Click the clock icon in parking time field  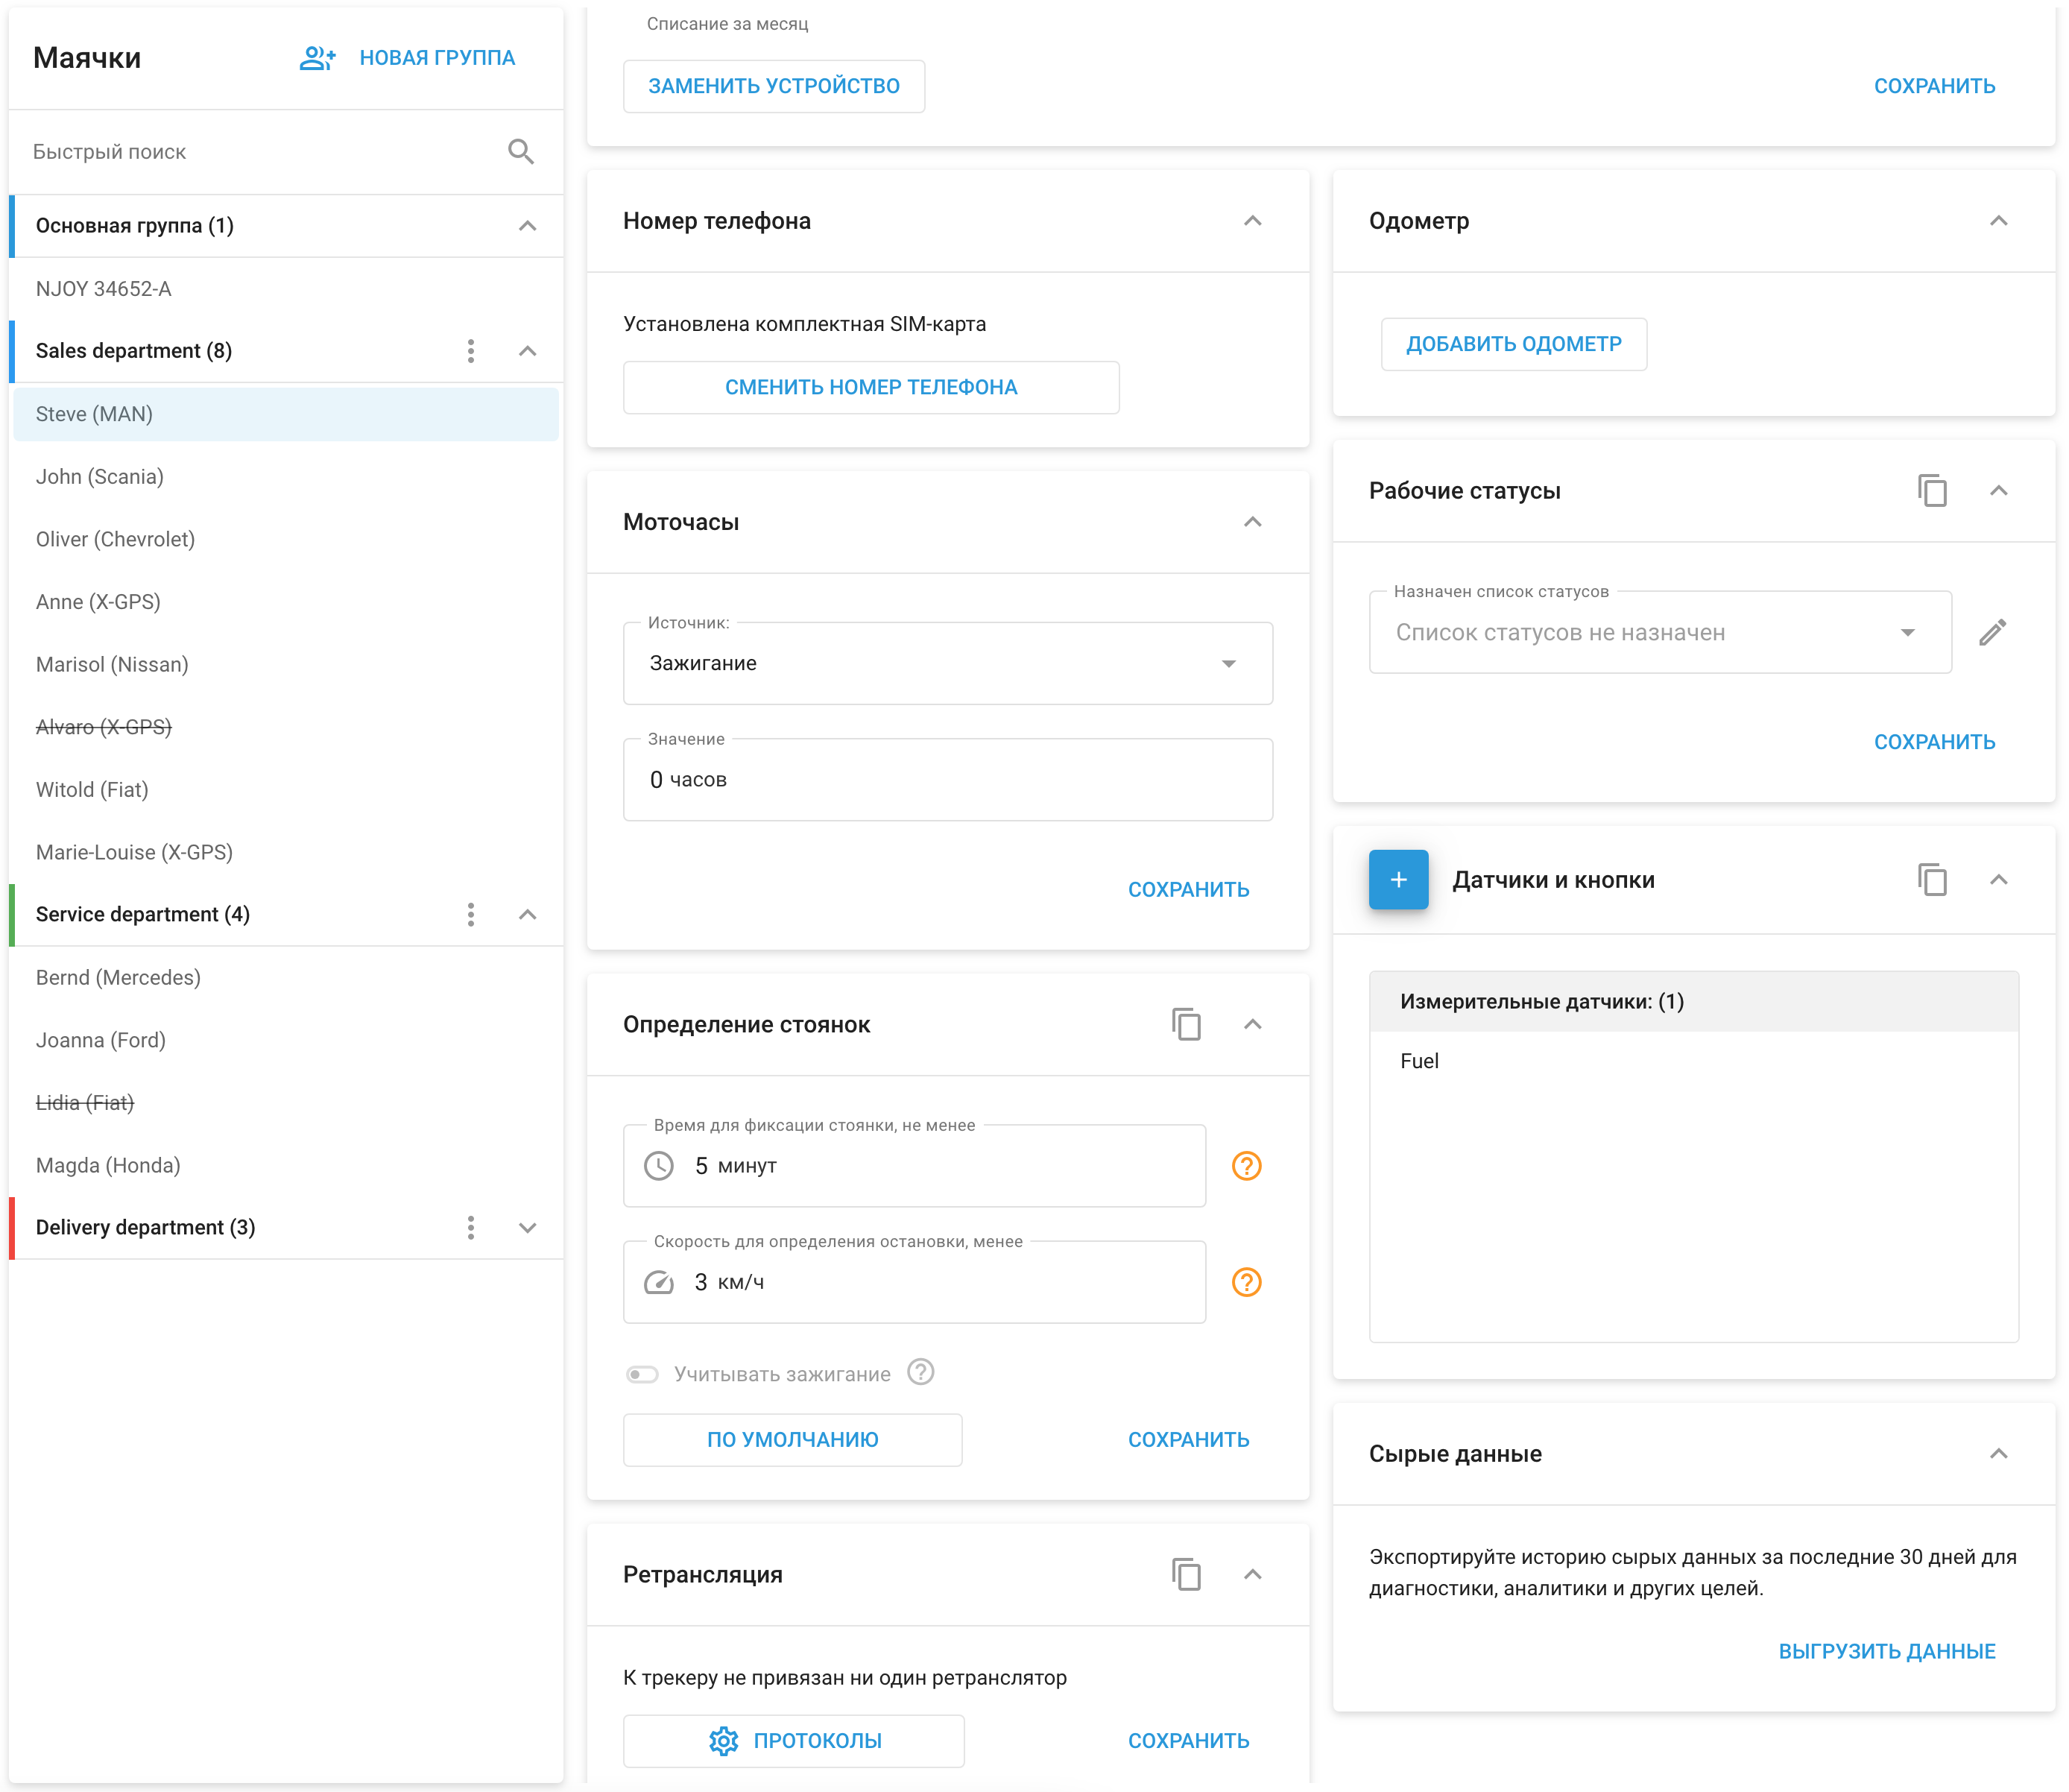658,1166
